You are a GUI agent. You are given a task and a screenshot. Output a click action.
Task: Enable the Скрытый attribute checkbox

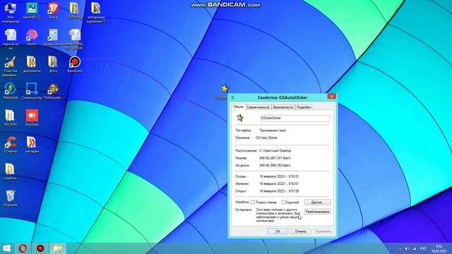click(x=283, y=202)
